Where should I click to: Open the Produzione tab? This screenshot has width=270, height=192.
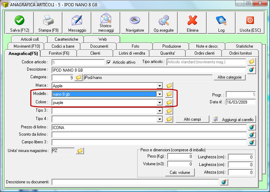pyautogui.click(x=171, y=46)
